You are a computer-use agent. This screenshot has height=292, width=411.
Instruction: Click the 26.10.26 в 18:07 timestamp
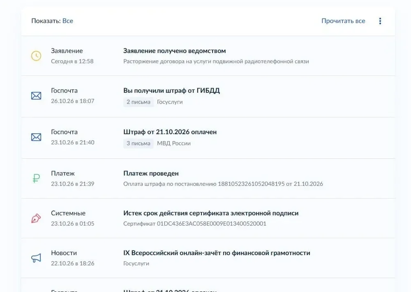[x=73, y=101]
